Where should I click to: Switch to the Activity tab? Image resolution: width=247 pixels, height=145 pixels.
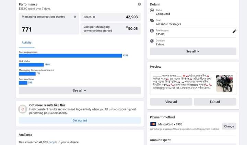coord(26,43)
